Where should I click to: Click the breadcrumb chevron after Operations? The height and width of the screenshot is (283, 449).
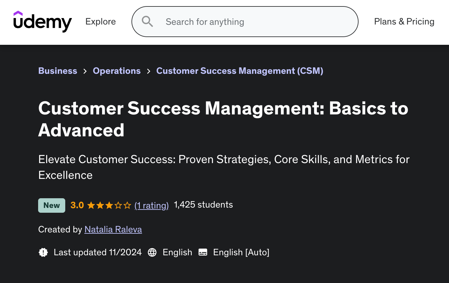click(x=149, y=71)
